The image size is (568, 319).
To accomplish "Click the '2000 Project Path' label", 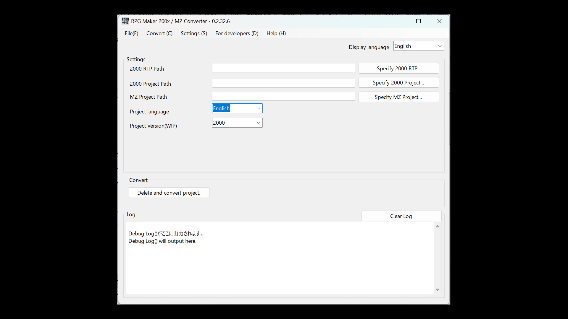I will coord(150,84).
